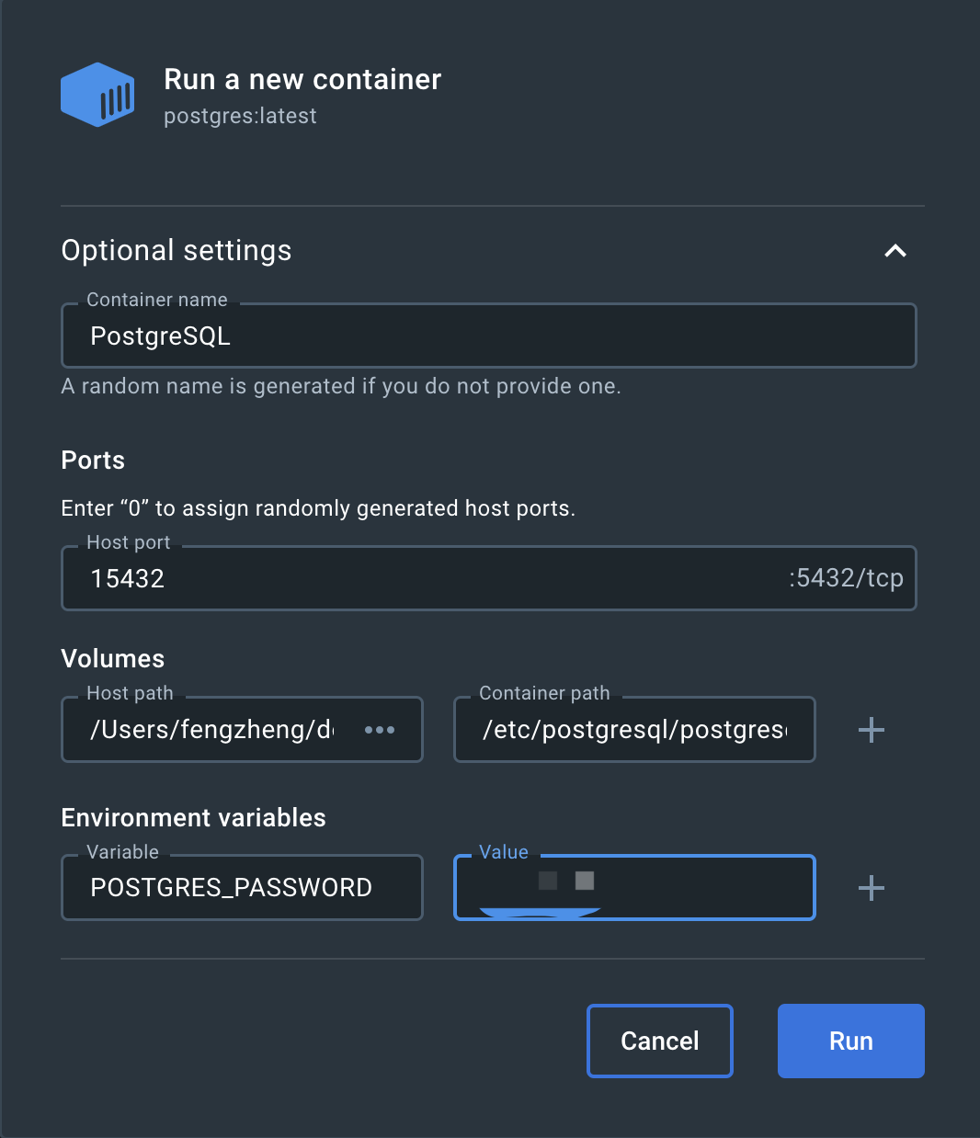Click the Container path field
The width and height of the screenshot is (980, 1138).
(x=634, y=730)
